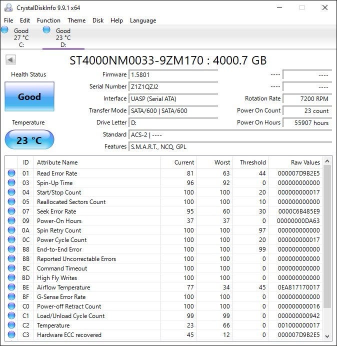Click the C: drive status orb icon
The width and height of the screenshot is (337, 346).
click(x=4, y=29)
